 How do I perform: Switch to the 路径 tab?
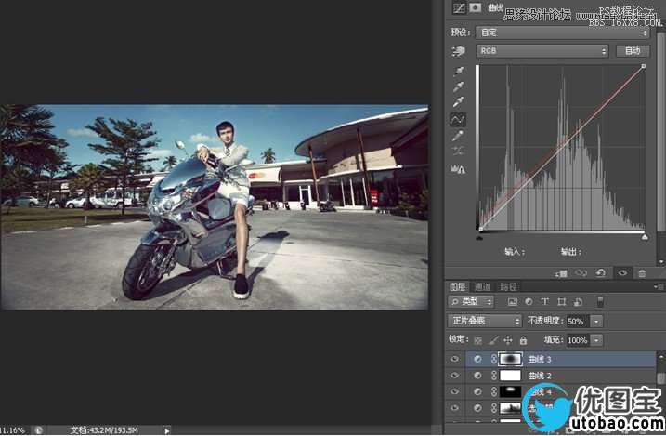point(507,287)
